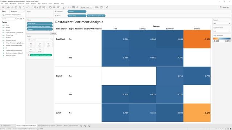Click the Tableau logo start icon
Screen dimensions: 232x130
(x=3, y=7)
